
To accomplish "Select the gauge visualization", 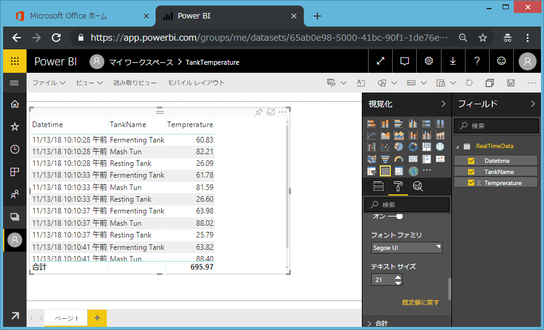I will (399, 159).
